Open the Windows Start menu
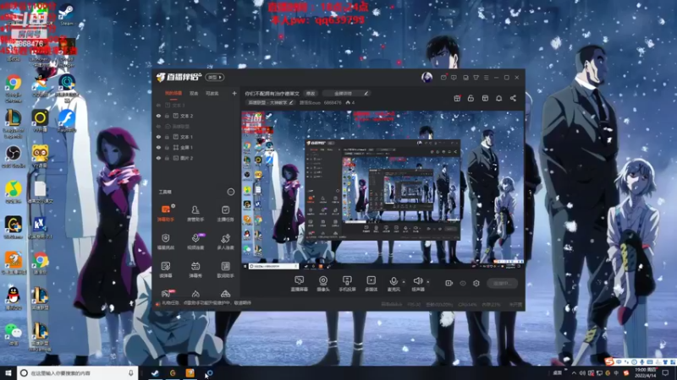The image size is (677, 380). pyautogui.click(x=8, y=372)
